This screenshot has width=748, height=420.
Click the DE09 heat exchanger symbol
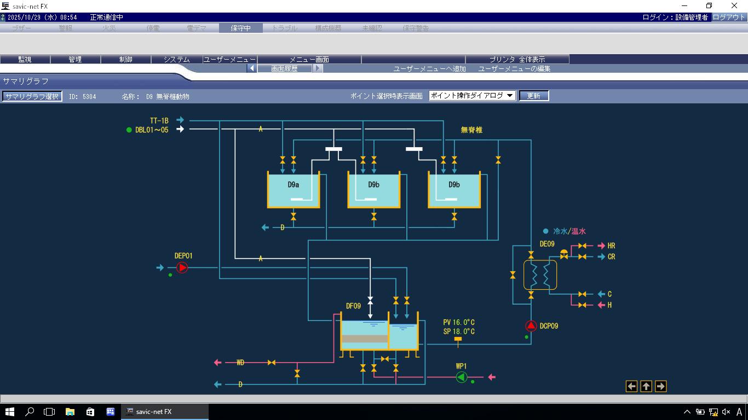click(540, 275)
